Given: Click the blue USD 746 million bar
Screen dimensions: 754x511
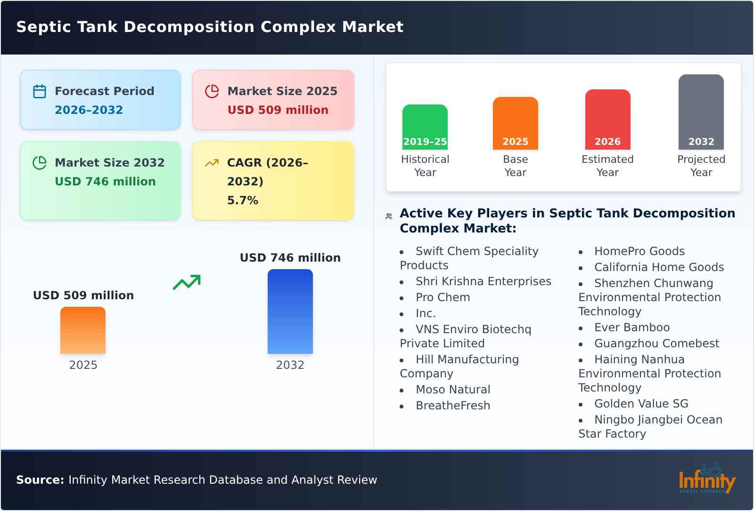Looking at the screenshot, I should pyautogui.click(x=290, y=311).
